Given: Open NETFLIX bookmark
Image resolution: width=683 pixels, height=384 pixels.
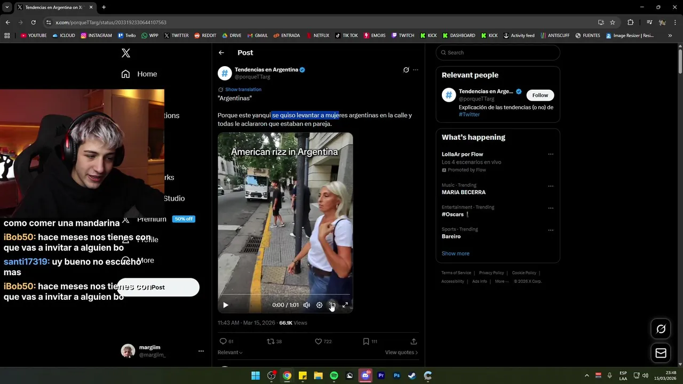Looking at the screenshot, I should (317, 36).
